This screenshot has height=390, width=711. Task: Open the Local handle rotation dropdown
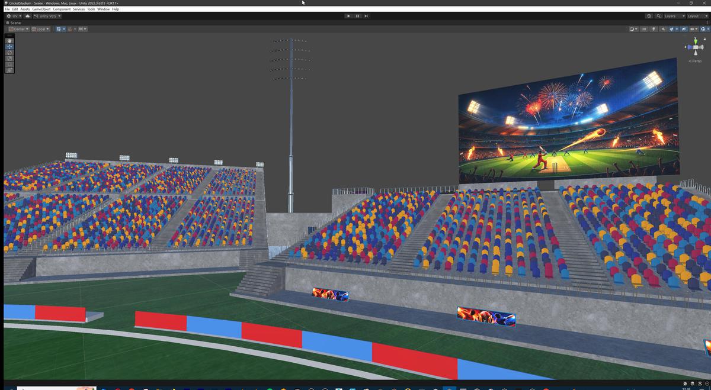click(40, 29)
